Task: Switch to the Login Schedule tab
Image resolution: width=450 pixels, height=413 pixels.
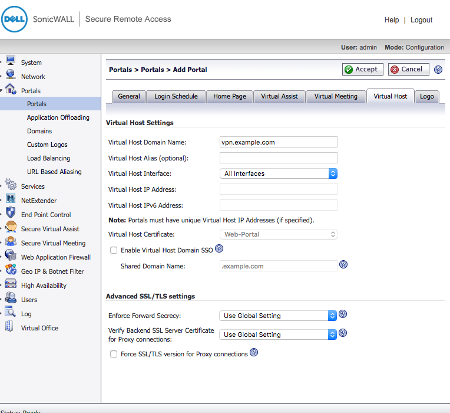Action: click(176, 96)
